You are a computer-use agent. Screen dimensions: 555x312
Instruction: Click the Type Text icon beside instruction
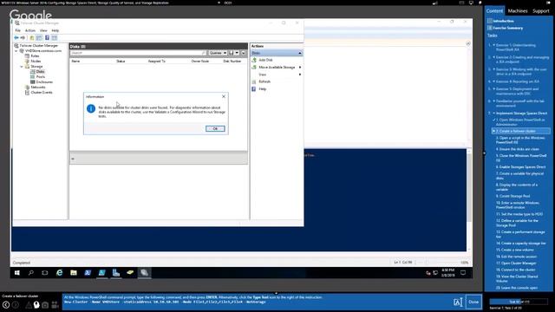(x=458, y=302)
